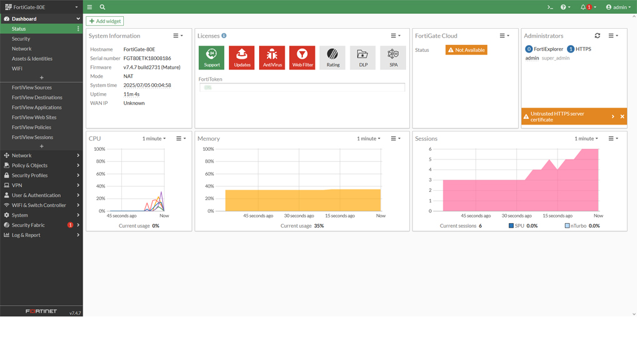Click the SPA license icon
The width and height of the screenshot is (637, 354).
393,58
